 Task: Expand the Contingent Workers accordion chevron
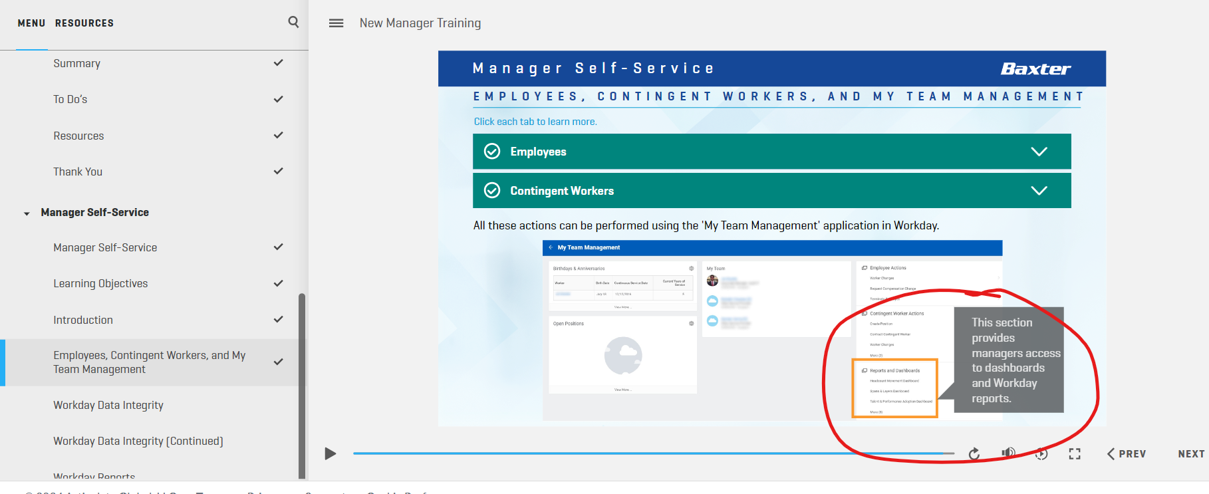coord(1039,191)
